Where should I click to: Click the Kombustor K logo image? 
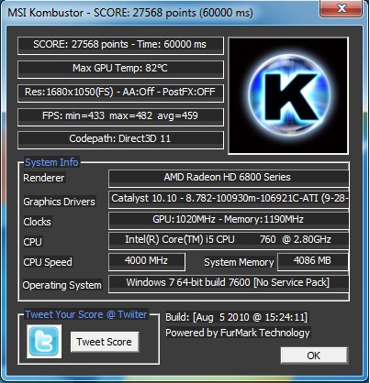[x=288, y=95]
